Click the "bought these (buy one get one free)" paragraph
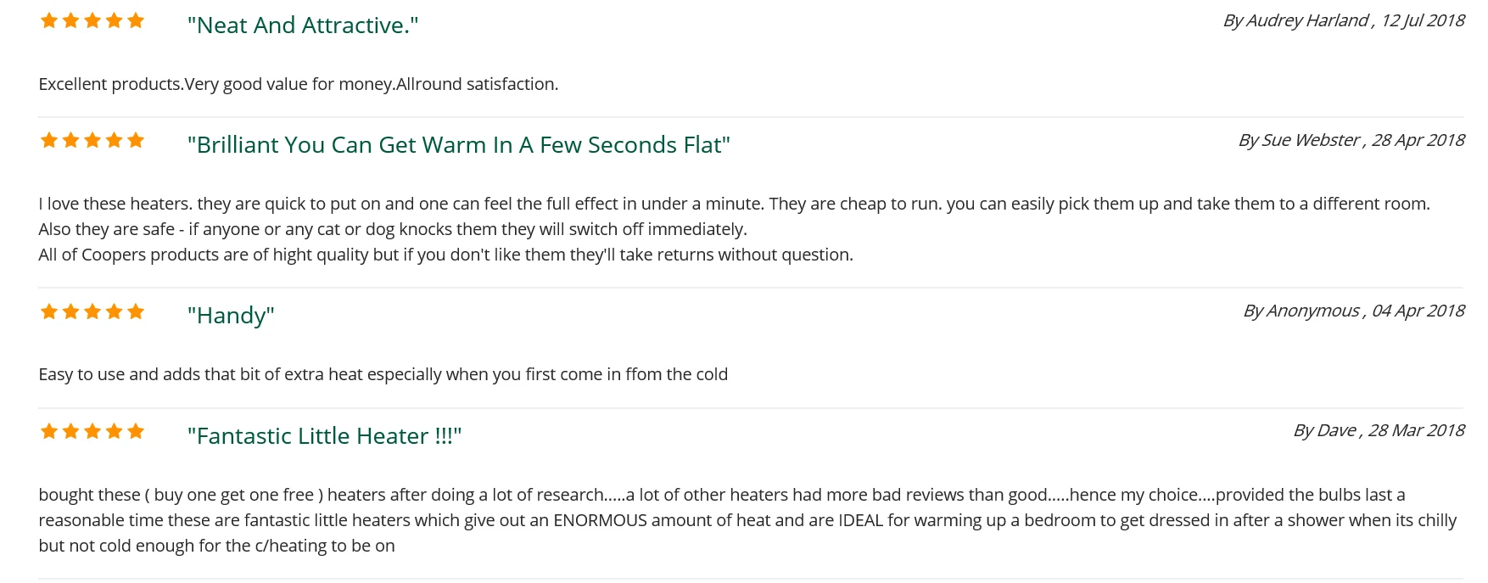 click(x=747, y=520)
